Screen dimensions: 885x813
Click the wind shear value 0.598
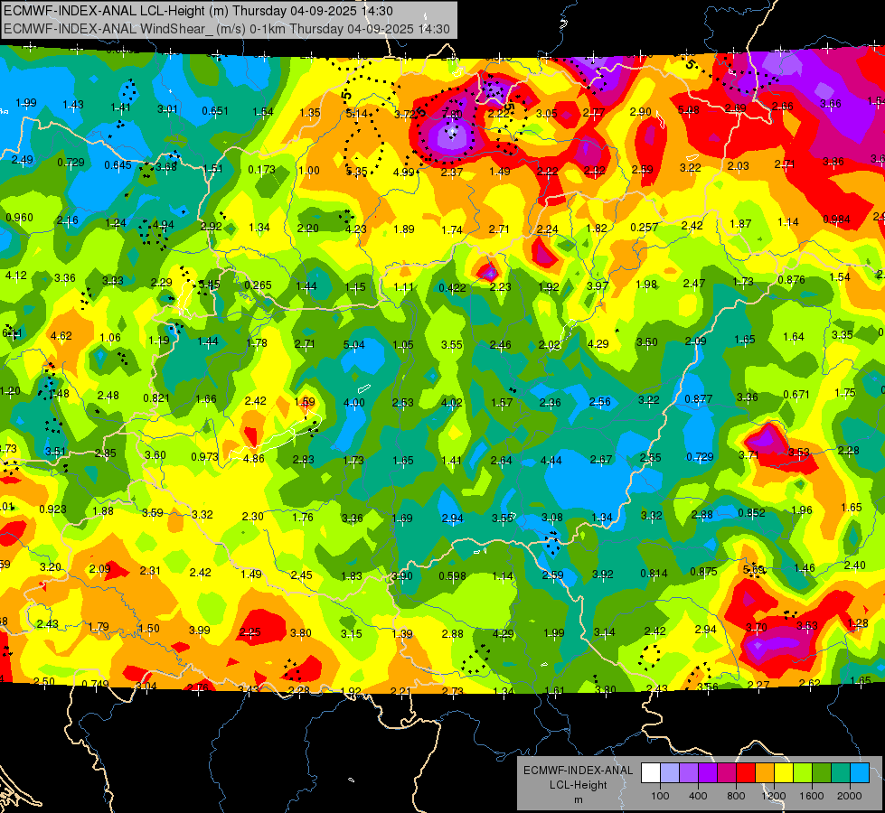tap(452, 576)
